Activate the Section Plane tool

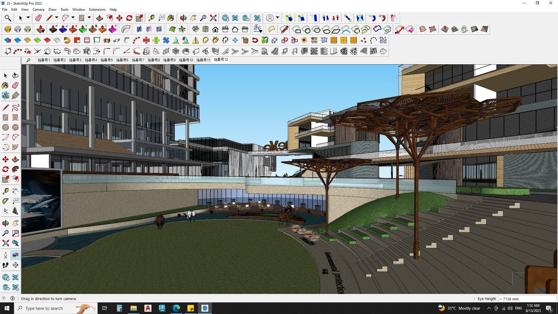15,265
